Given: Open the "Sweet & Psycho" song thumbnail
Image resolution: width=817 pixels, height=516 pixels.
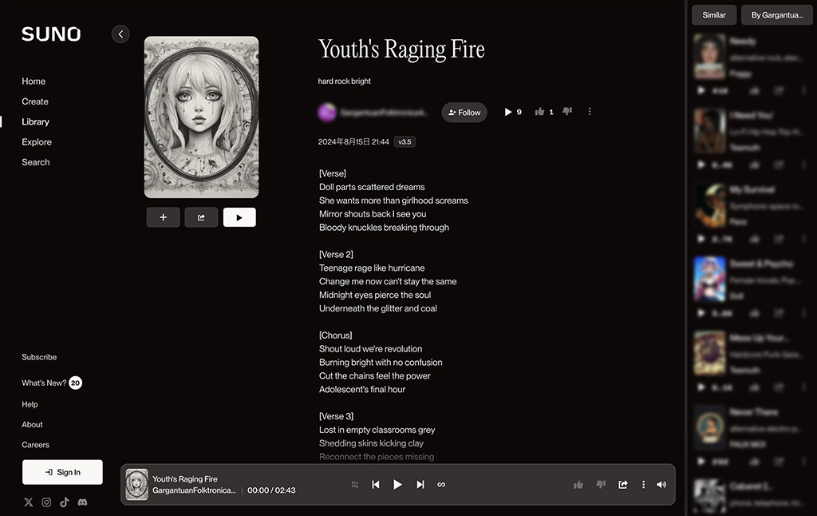Looking at the screenshot, I should pyautogui.click(x=709, y=279).
